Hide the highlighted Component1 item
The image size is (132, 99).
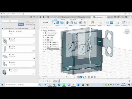tap(46, 49)
